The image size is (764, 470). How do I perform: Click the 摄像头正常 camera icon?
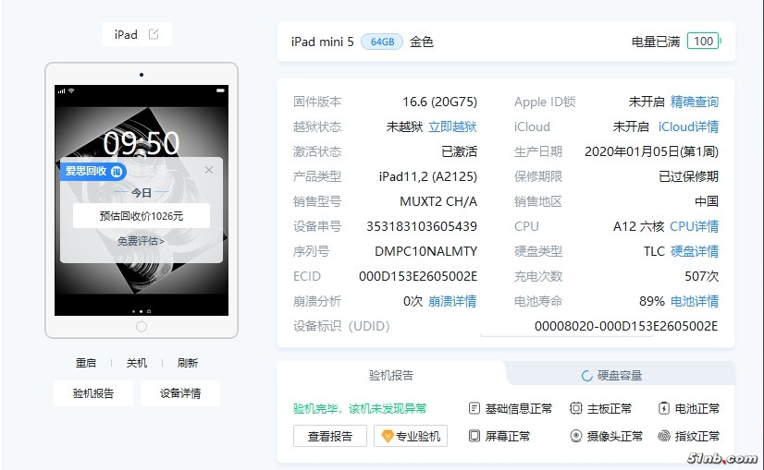[x=575, y=436]
